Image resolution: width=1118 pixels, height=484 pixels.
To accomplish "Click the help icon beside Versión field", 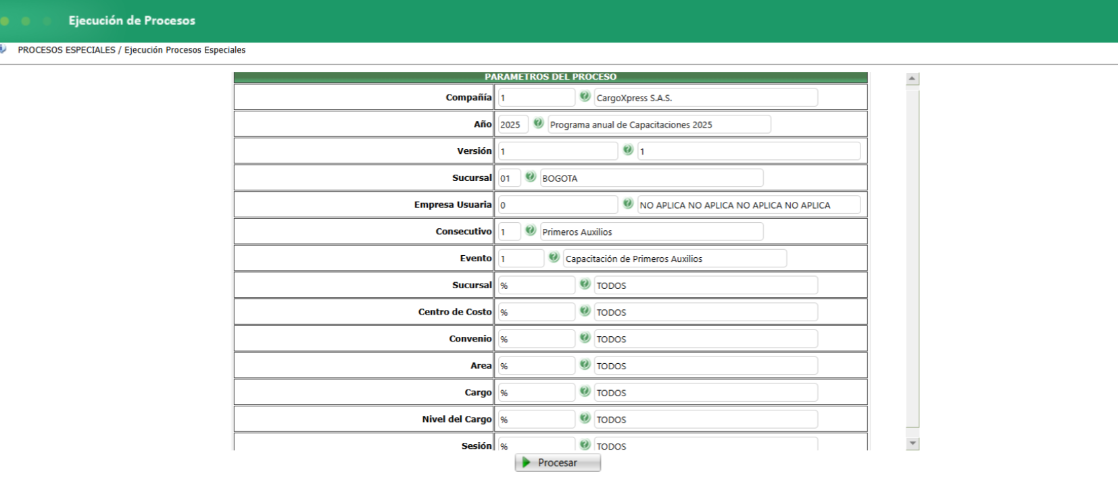I will tap(628, 150).
